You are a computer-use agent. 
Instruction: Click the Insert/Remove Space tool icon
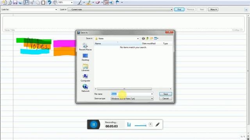pyautogui.click(x=111, y=2)
